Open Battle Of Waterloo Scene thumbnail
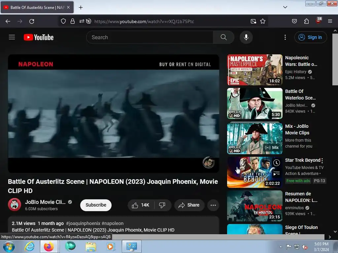Image resolution: width=338 pixels, height=253 pixels. click(255, 103)
